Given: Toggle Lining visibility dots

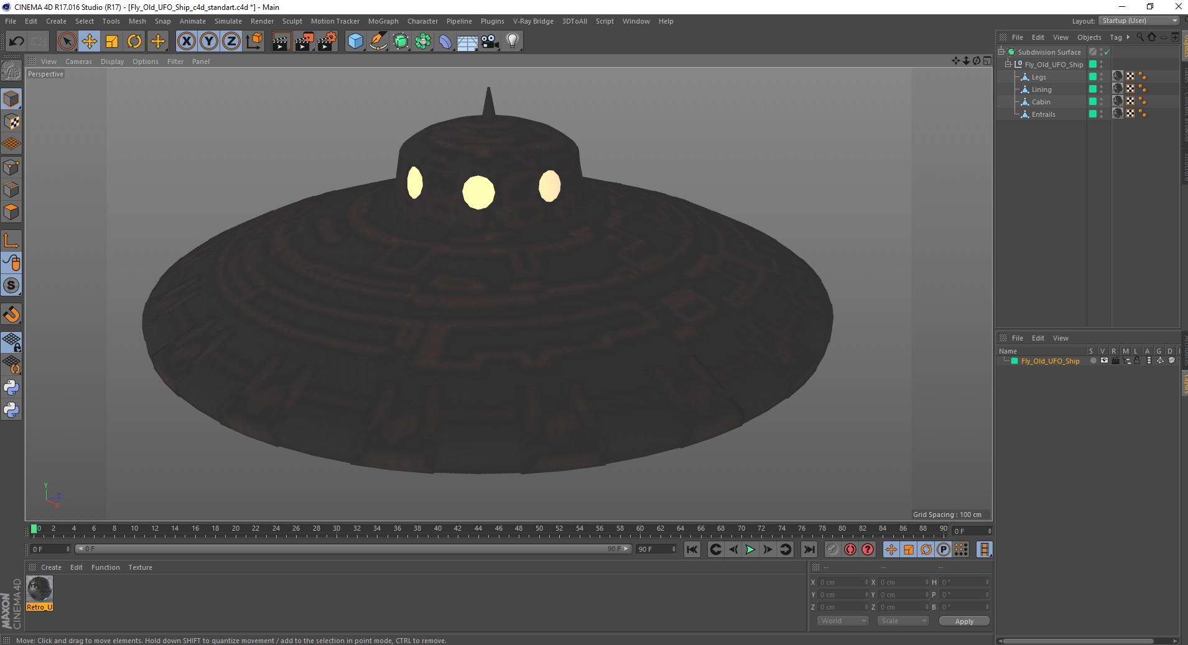Looking at the screenshot, I should coord(1102,89).
